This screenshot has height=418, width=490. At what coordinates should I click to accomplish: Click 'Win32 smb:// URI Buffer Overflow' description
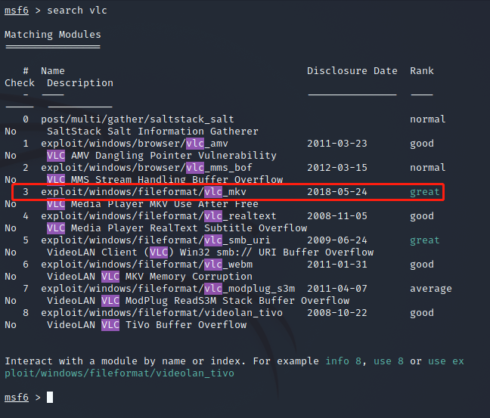click(x=277, y=252)
